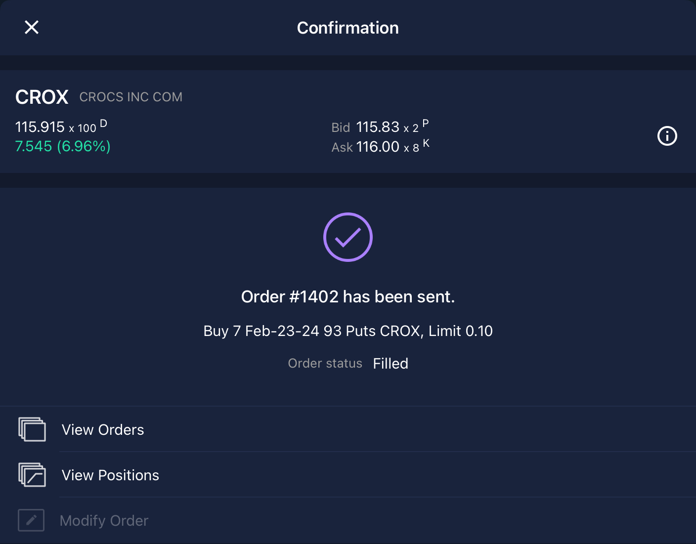
Task: Click the Confirmation title
Action: tap(348, 28)
